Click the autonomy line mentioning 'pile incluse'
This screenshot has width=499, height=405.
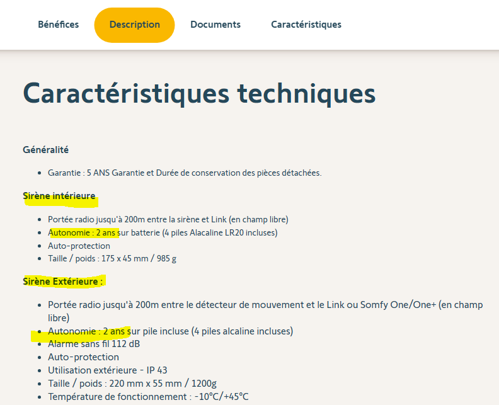click(x=170, y=331)
